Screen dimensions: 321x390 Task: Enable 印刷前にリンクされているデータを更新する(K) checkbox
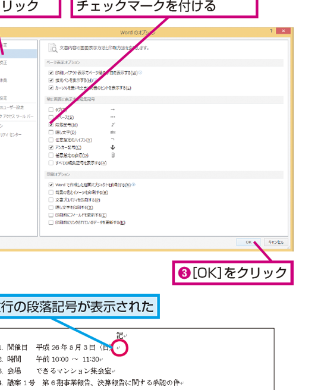[x=51, y=222]
